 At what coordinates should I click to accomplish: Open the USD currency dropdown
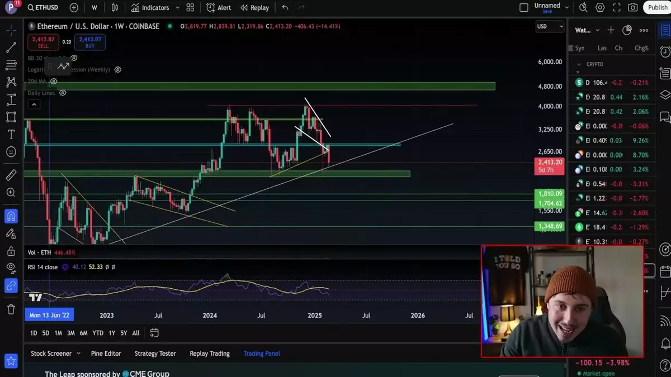(550, 26)
